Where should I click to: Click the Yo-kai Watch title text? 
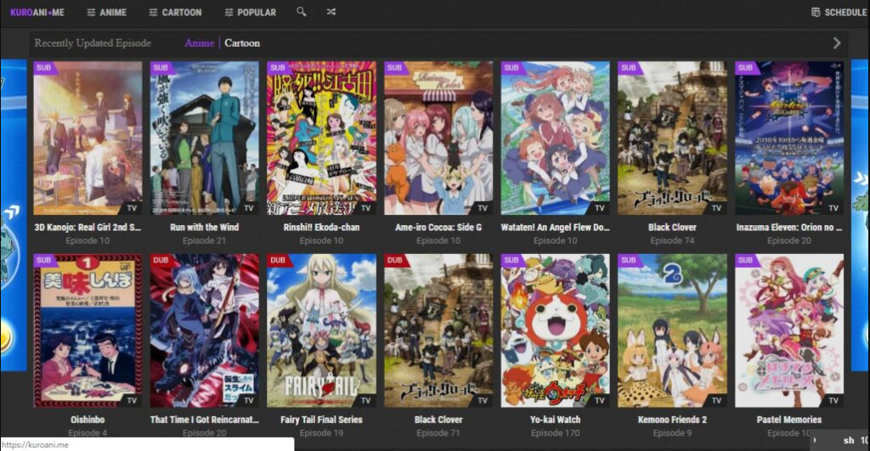pyautogui.click(x=555, y=420)
